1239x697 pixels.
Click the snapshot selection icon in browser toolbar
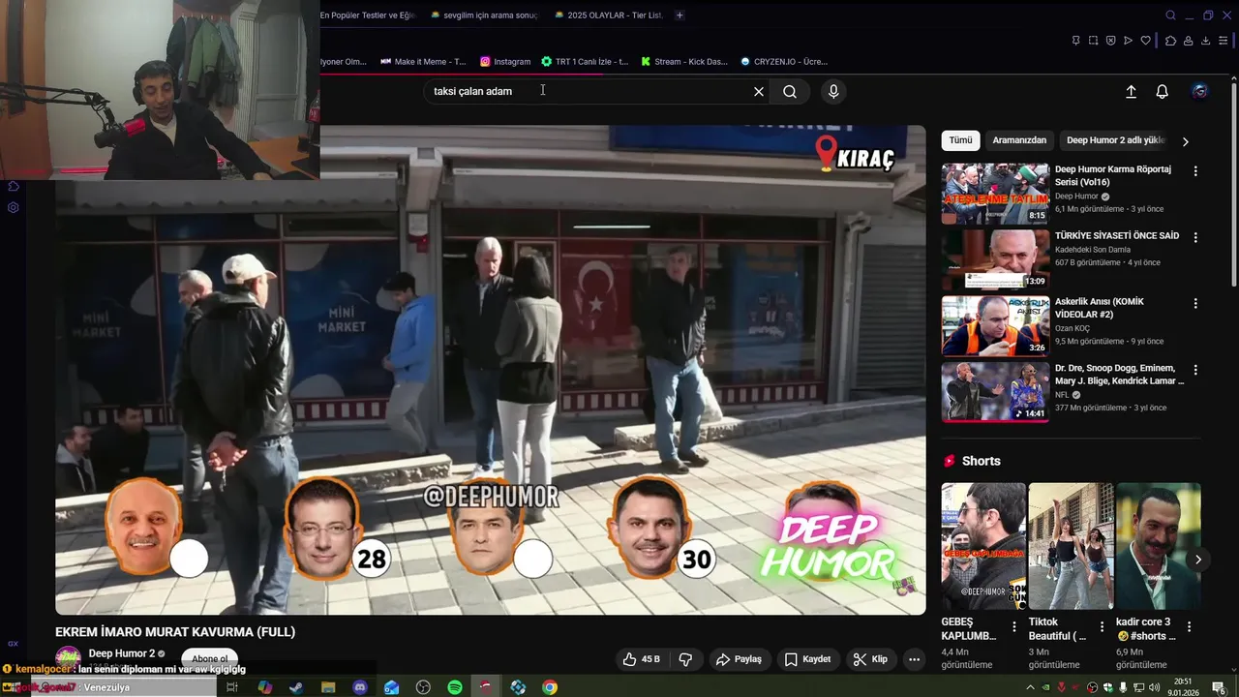click(x=1093, y=41)
